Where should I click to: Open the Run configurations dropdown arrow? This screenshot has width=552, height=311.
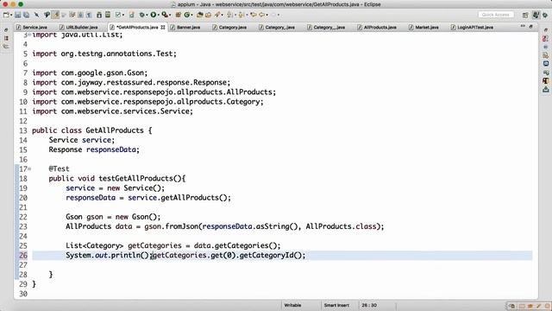(159, 15)
